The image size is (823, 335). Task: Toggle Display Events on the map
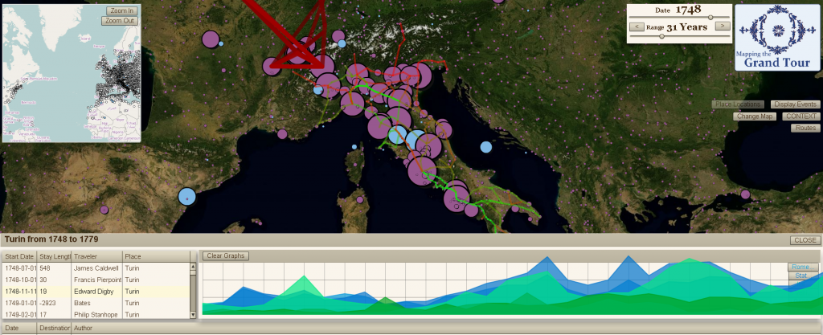(795, 104)
